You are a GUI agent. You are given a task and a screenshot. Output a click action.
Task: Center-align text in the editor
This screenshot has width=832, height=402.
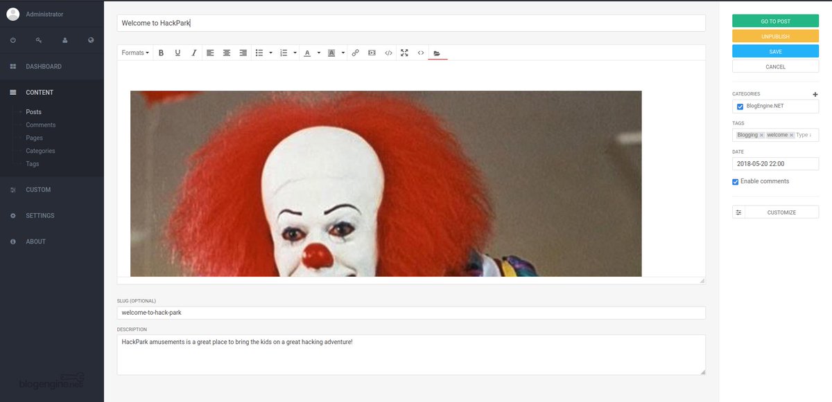tap(227, 53)
